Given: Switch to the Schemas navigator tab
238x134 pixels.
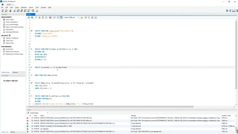Looking at the screenshot, I should tap(15, 72).
